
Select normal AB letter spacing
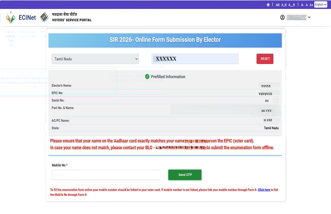[277, 5]
